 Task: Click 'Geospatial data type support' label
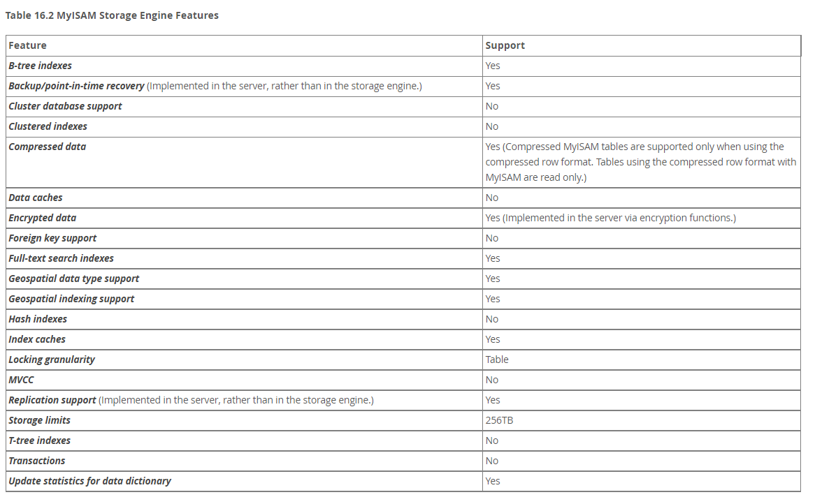coord(73,279)
